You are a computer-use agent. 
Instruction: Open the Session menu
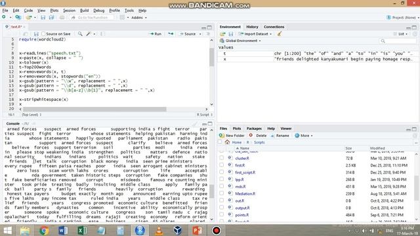[69, 10]
